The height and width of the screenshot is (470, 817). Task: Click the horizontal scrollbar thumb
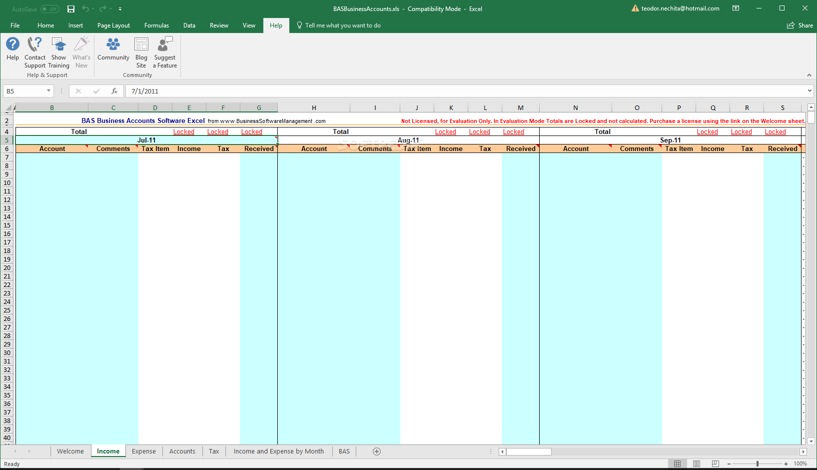click(x=529, y=451)
